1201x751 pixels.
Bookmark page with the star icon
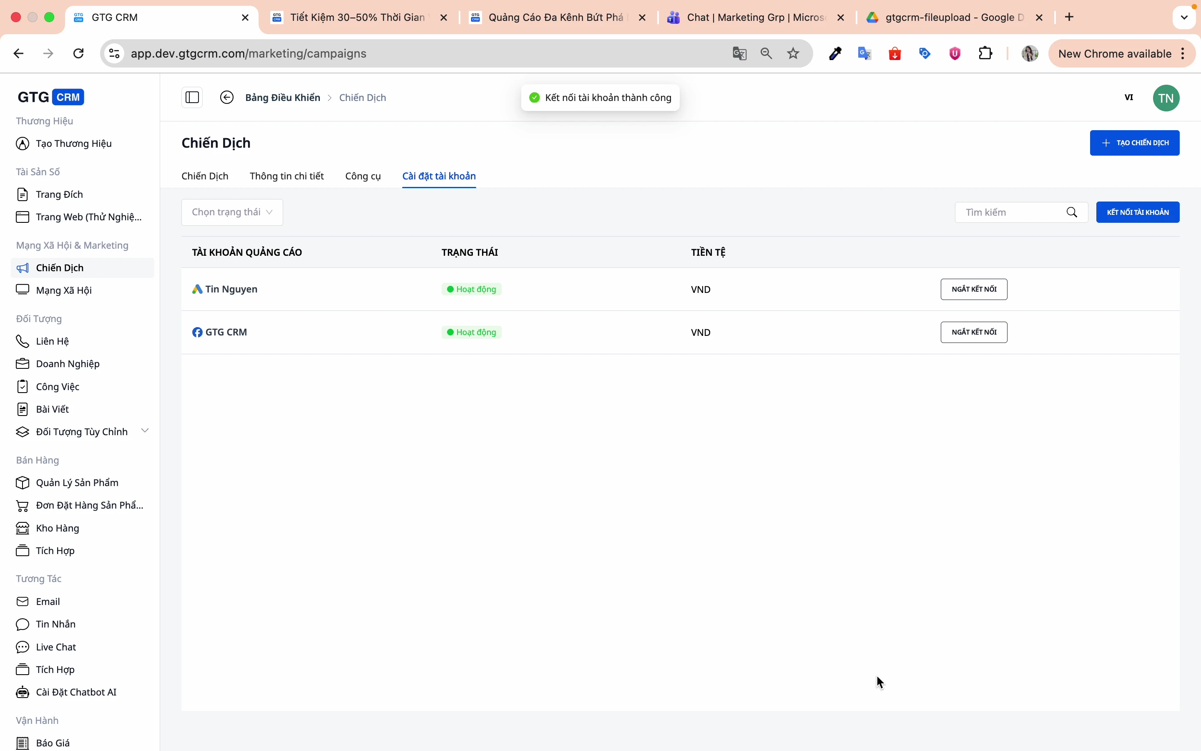(794, 54)
